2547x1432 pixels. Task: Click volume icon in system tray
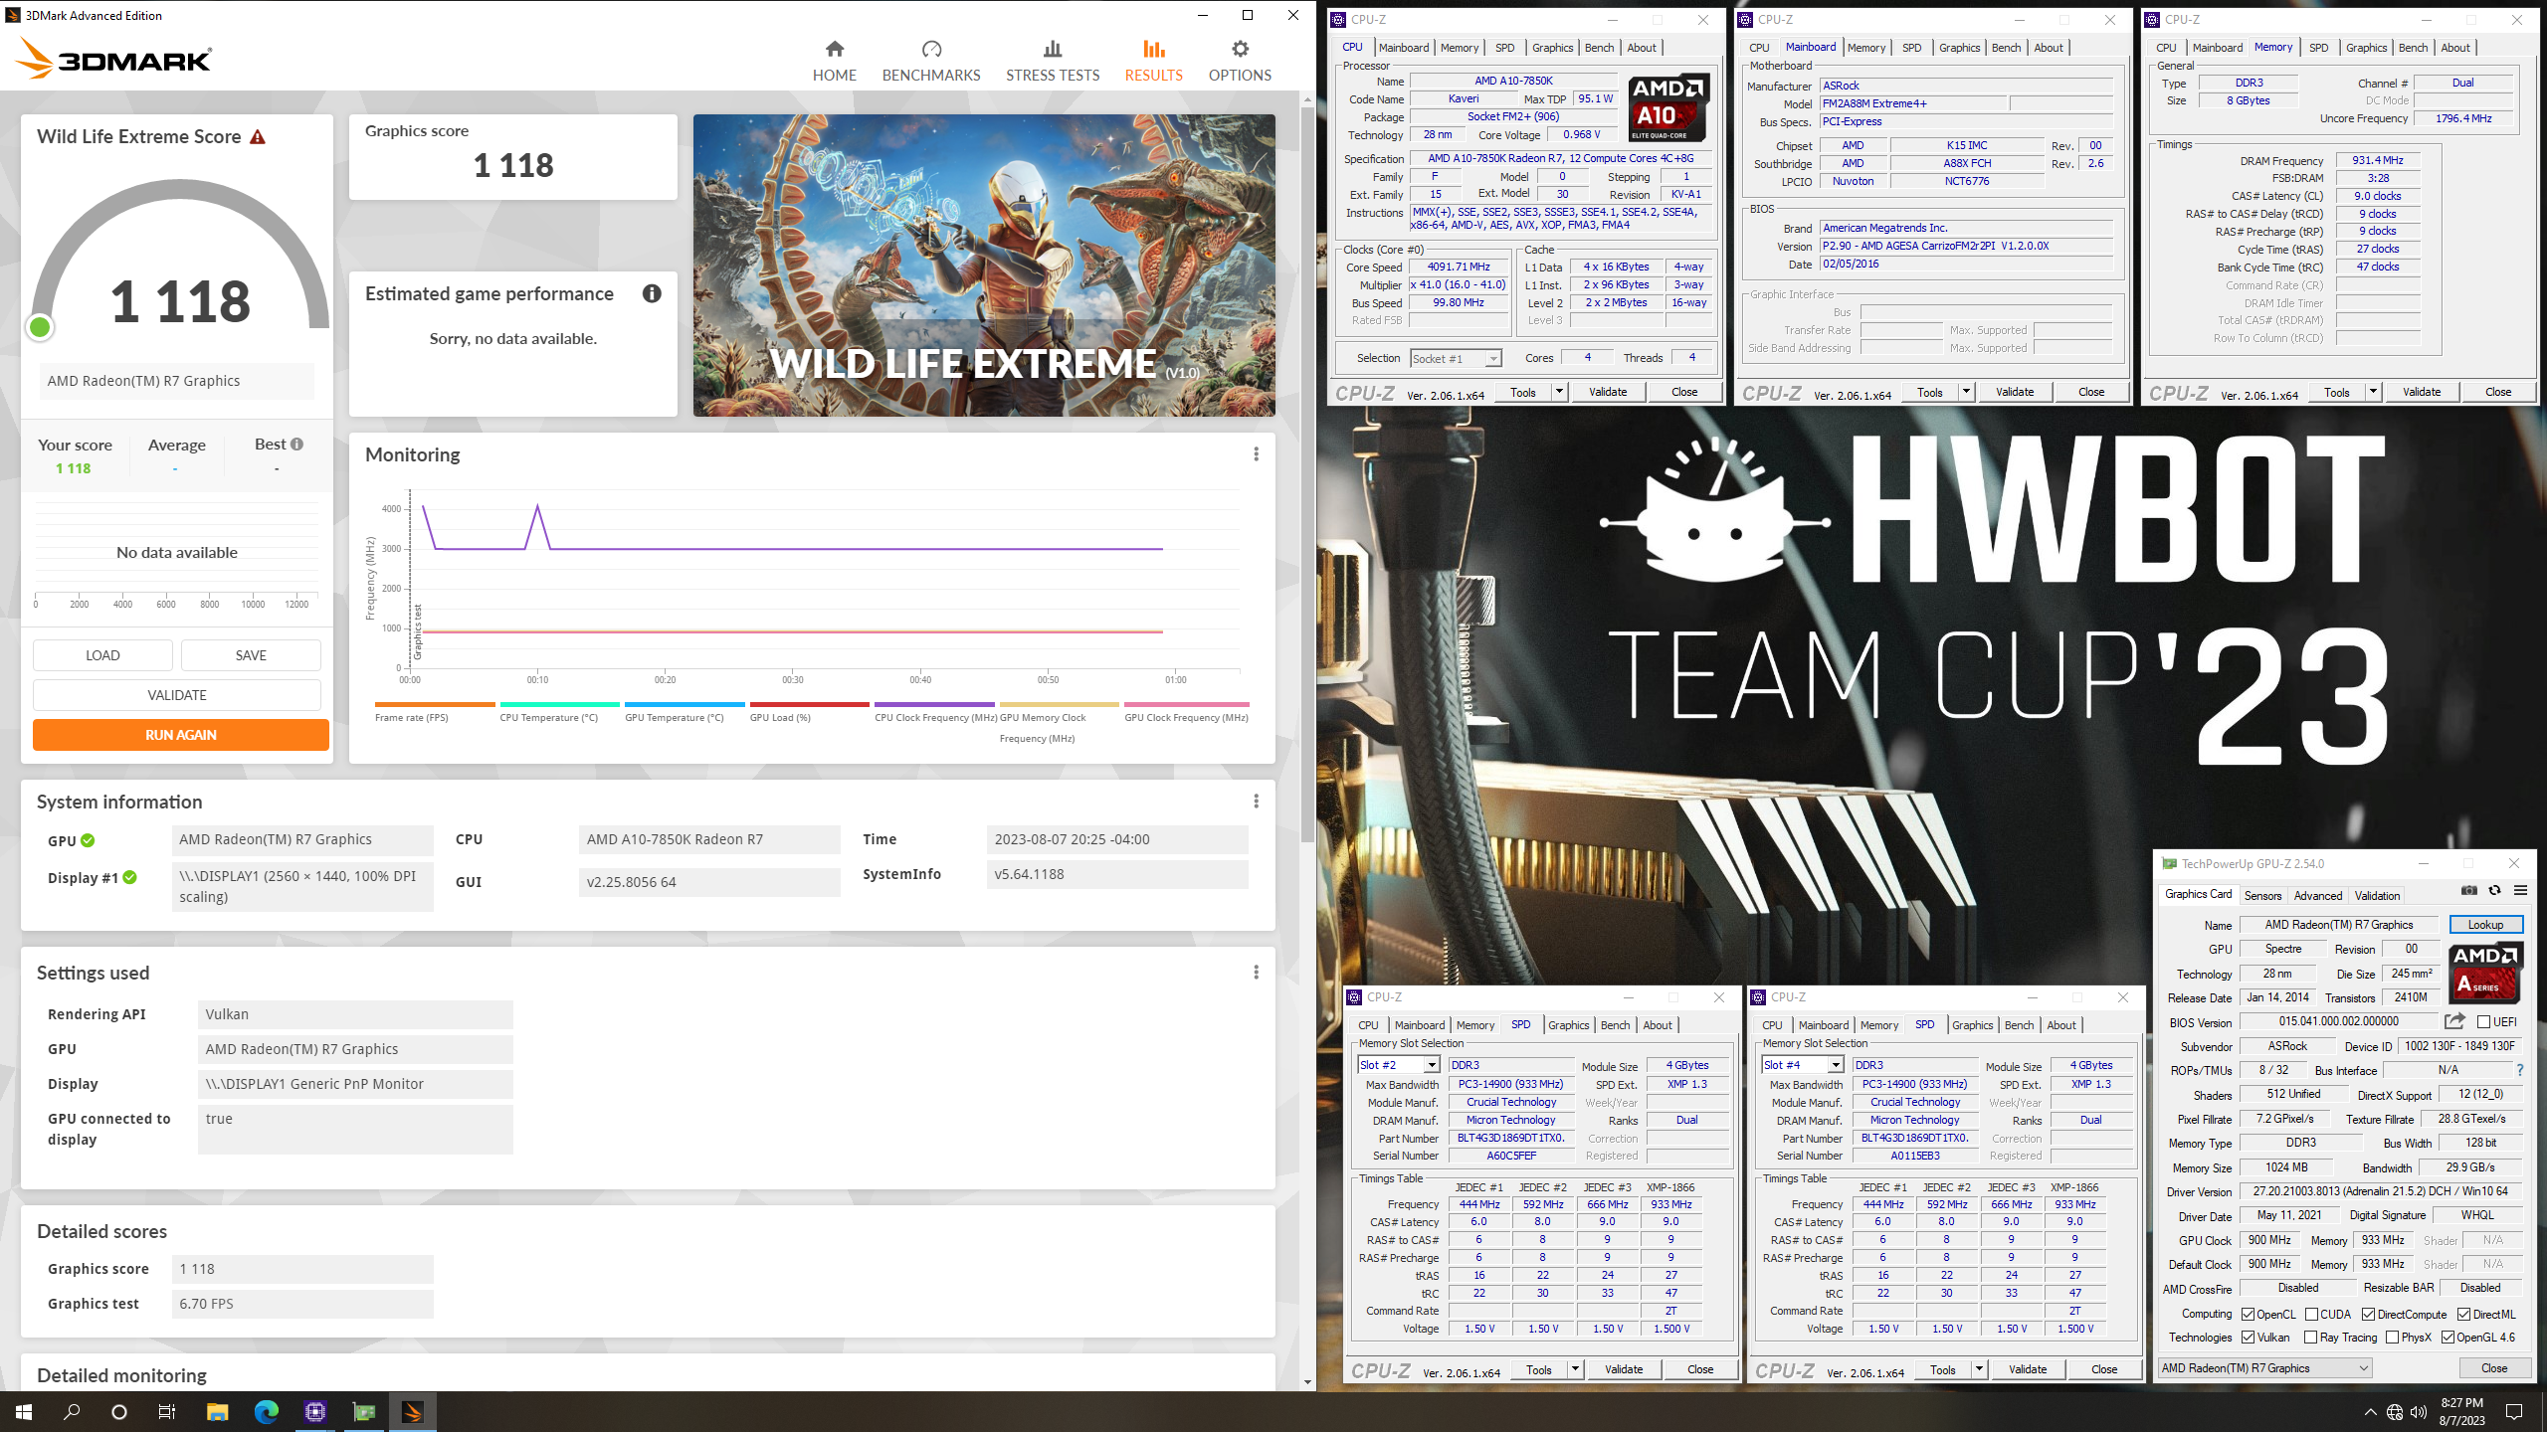coord(2419,1412)
